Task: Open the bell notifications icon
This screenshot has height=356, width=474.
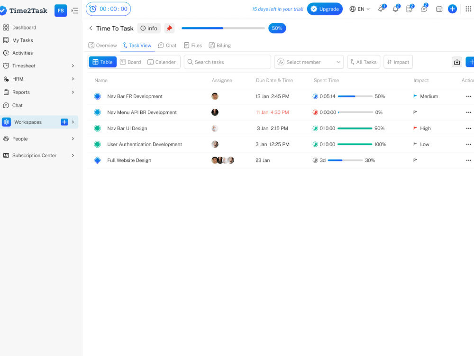Action: coord(396,9)
